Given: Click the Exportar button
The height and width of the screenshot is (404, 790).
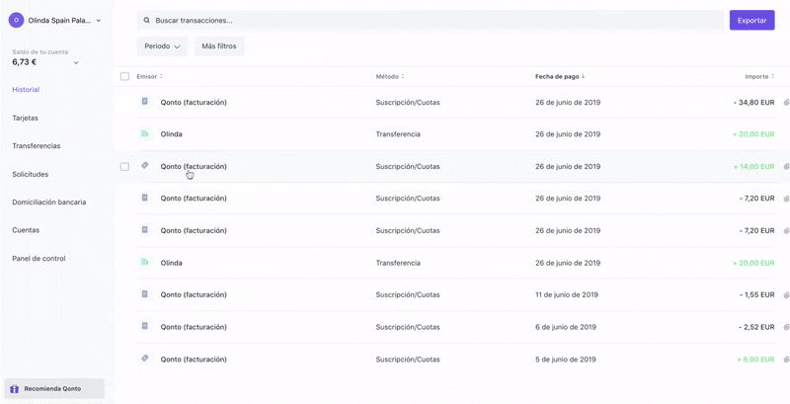Looking at the screenshot, I should (x=751, y=20).
